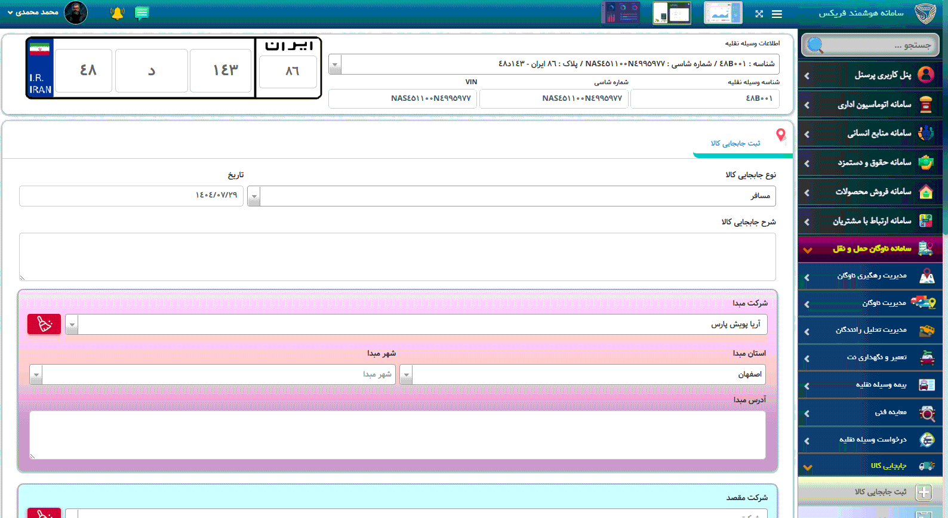Toggle the hamburger menu icon
The width and height of the screenshot is (948, 518).
pos(777,14)
